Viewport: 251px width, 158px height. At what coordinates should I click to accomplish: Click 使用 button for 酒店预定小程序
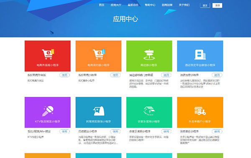pyautogui.click(x=217, y=75)
